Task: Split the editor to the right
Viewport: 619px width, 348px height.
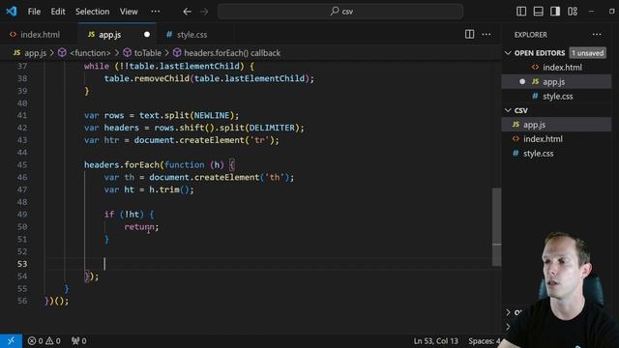Action: point(469,35)
